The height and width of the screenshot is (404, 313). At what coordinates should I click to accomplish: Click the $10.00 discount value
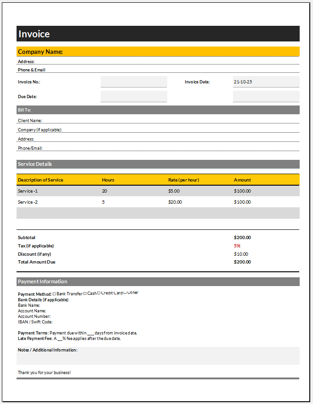point(241,254)
